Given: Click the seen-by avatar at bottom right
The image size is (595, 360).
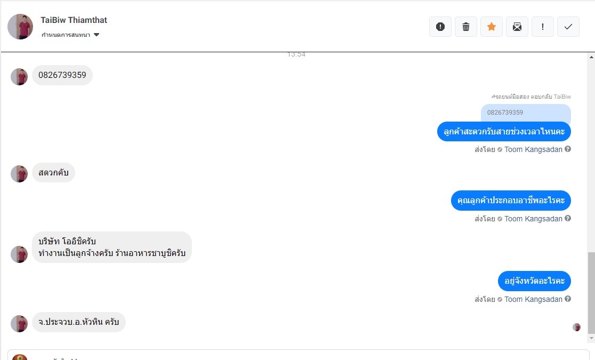Looking at the screenshot, I should point(576,327).
